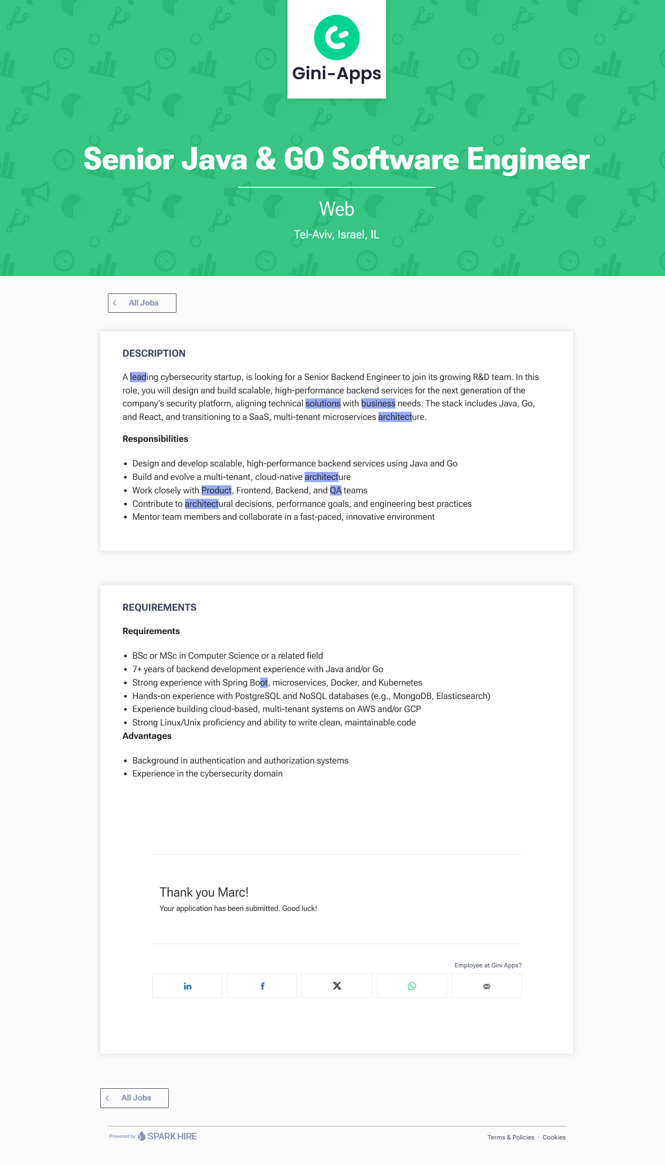Click the highlighted word "solutions"
Viewport: 665px width, 1165px height.
tap(322, 403)
